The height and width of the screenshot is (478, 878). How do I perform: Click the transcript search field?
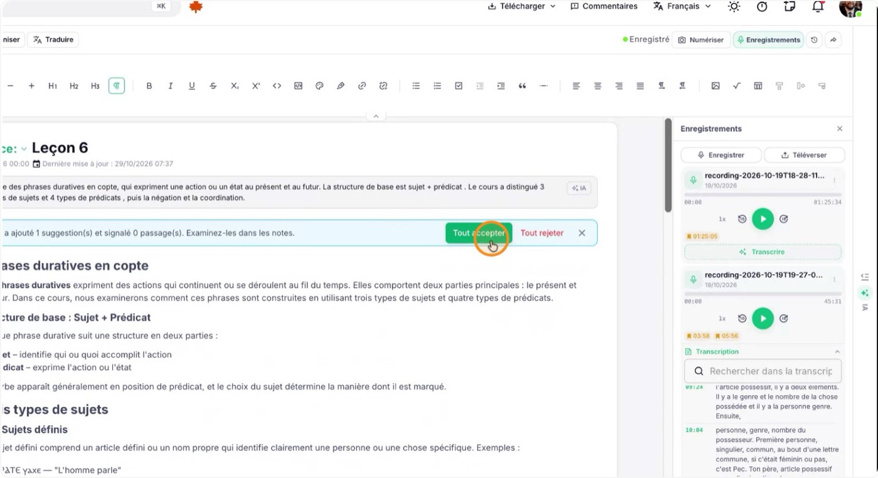(x=763, y=371)
